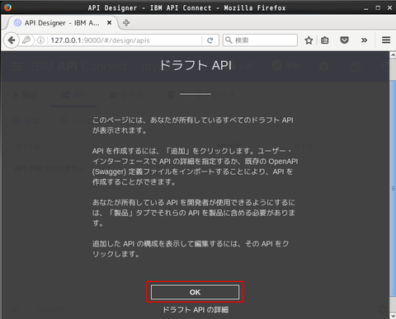This screenshot has height=319, width=396.
Task: Click the search magnifier icon in 検索 box
Action: point(229,40)
